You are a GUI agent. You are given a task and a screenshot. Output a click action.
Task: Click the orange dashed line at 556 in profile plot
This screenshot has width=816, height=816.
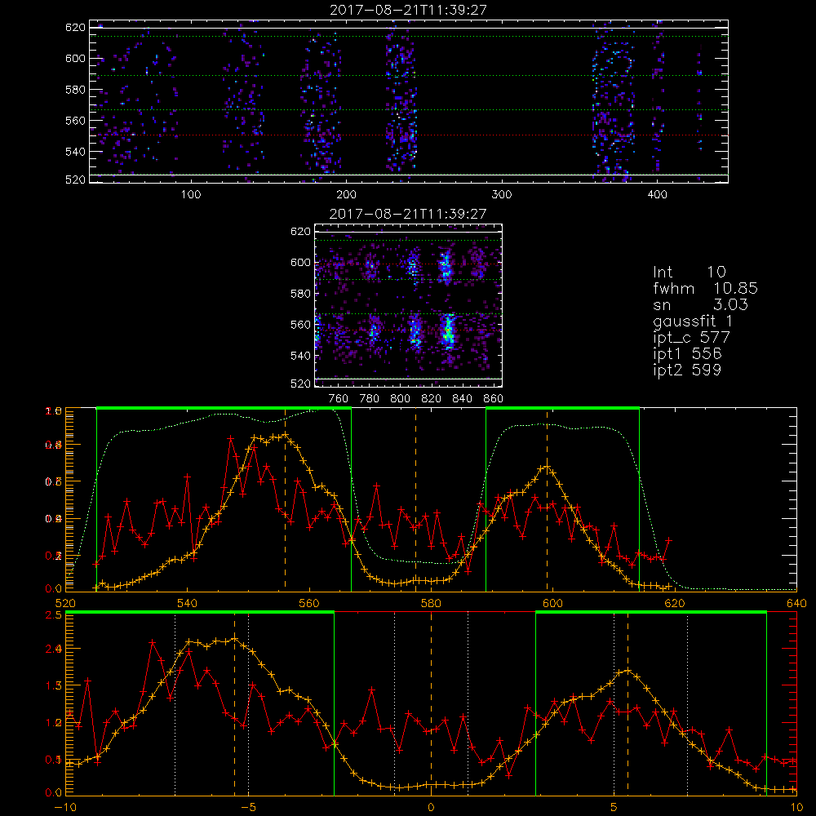point(285,499)
